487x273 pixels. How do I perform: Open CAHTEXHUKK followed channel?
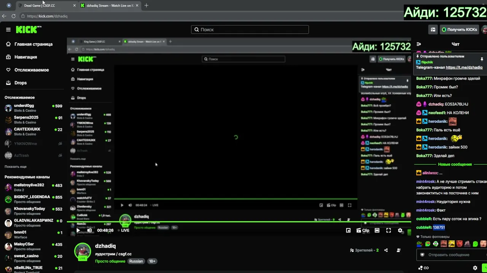33,132
